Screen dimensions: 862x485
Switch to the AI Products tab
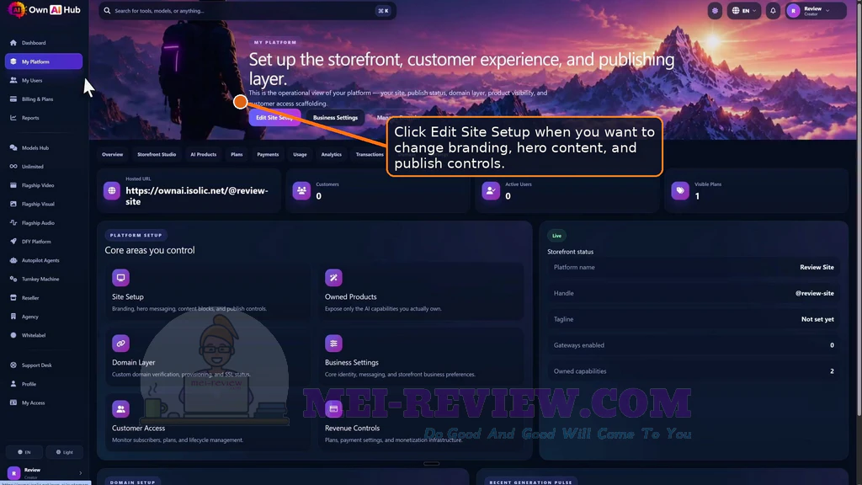(204, 155)
